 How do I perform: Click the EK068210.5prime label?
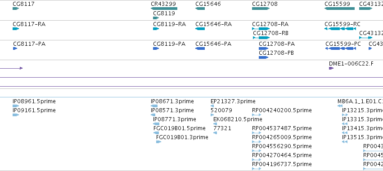tap(238, 119)
